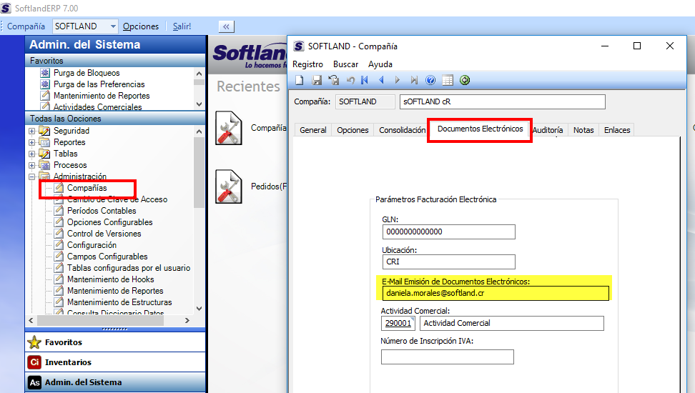Open Opciones Configurables in tree
Screen dimensions: 695x393
110,222
